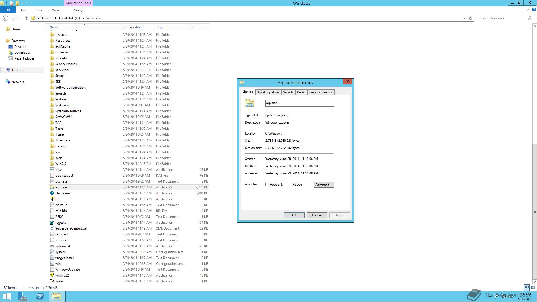Click the bfsvc application icon
Screen dimensions: 537x302
(52, 170)
